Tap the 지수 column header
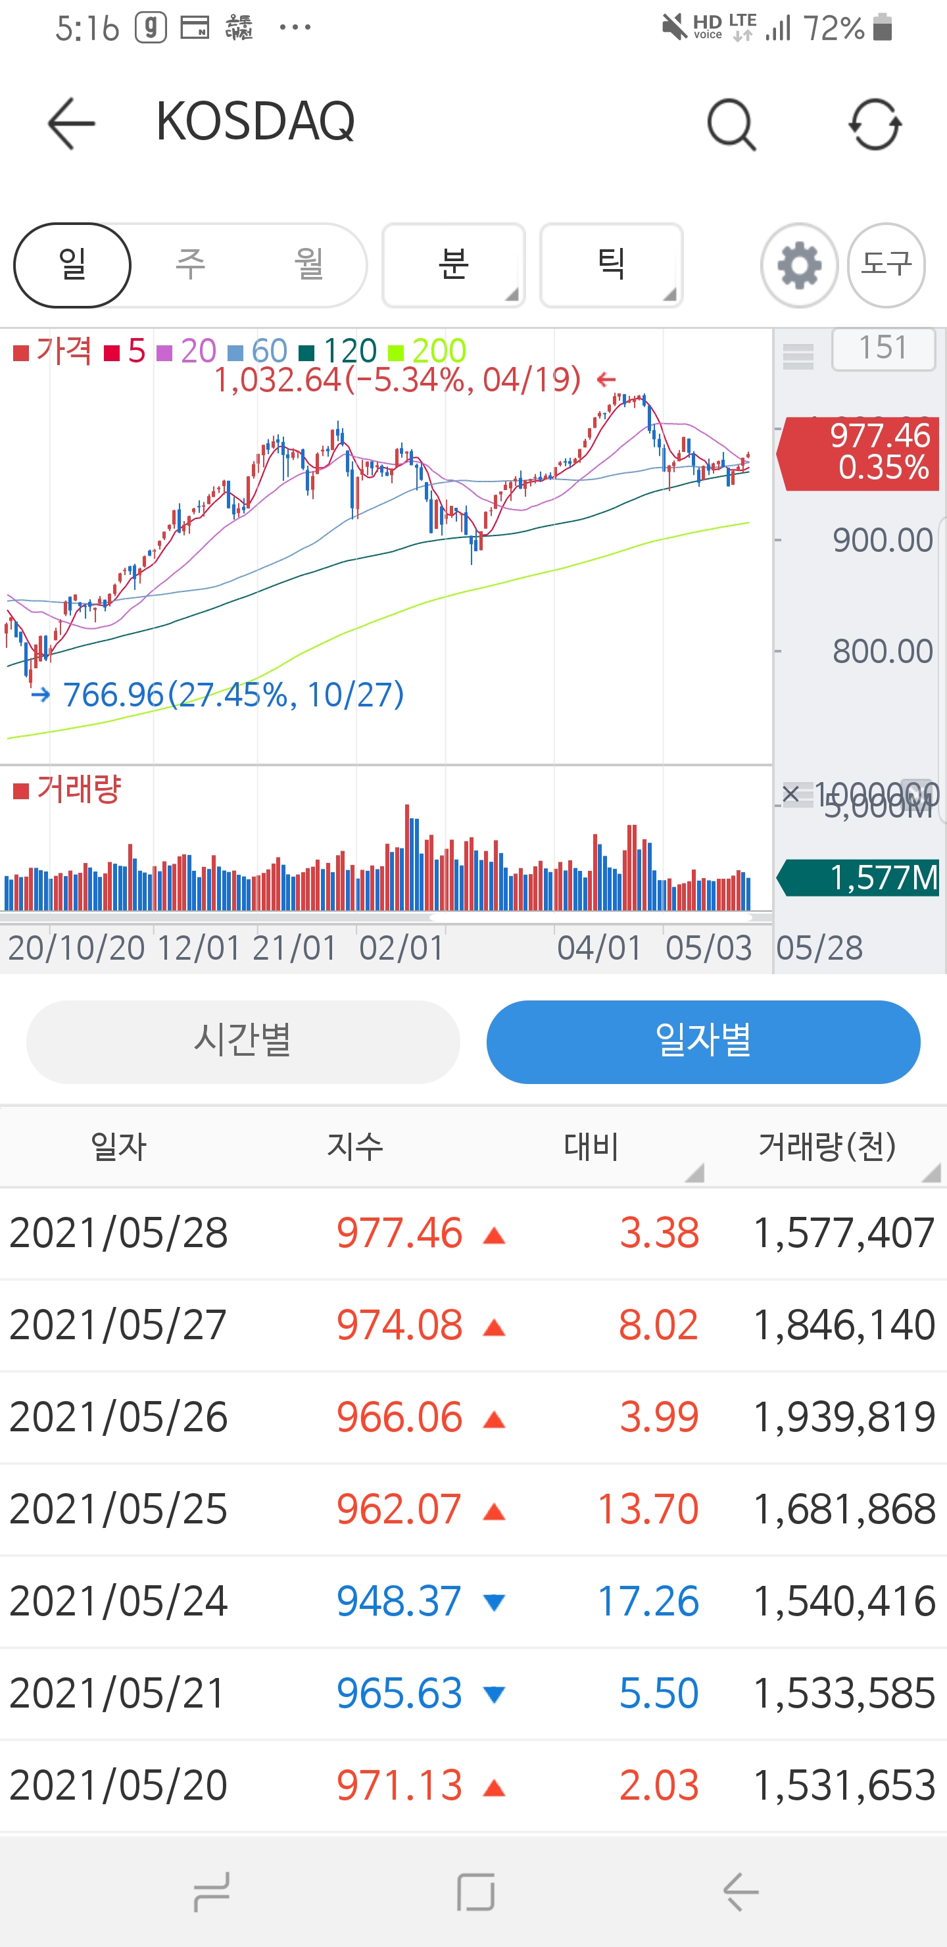The height and width of the screenshot is (1947, 947). tap(355, 1147)
